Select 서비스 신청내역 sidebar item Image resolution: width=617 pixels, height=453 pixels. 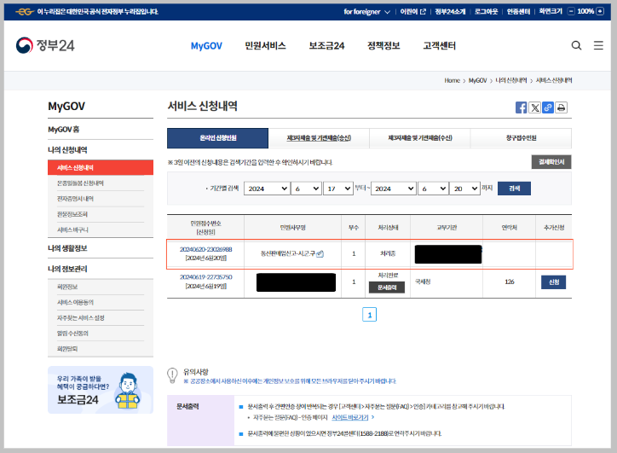click(x=101, y=167)
